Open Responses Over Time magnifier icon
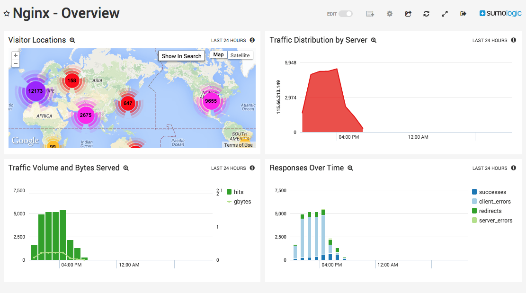Image resolution: width=526 pixels, height=293 pixels. tap(350, 168)
